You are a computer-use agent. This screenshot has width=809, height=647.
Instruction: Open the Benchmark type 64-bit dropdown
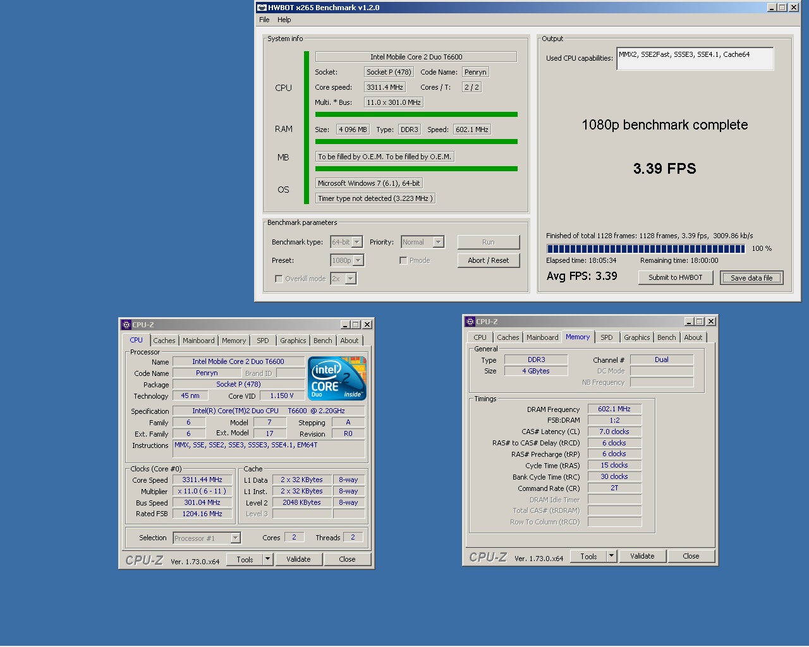pyautogui.click(x=357, y=242)
